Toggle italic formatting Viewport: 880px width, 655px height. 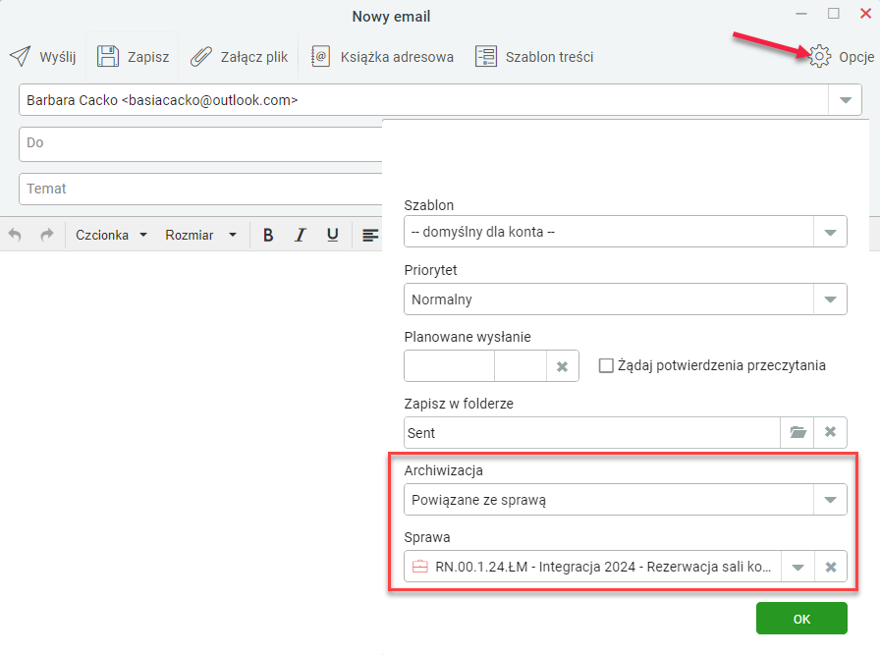pyautogui.click(x=301, y=235)
